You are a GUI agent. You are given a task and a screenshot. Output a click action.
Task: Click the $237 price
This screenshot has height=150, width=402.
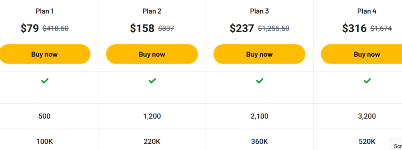coord(242,28)
